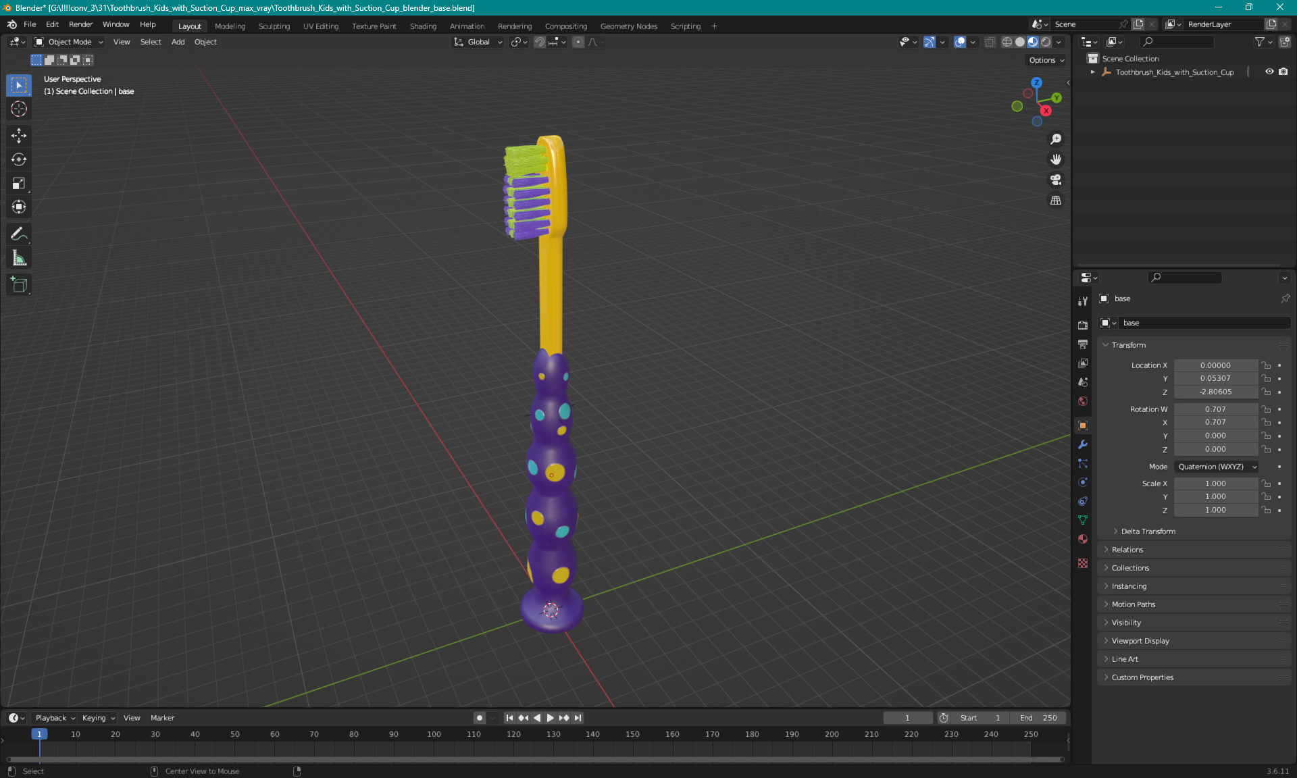
Task: Open the Object Constraints properties tab
Action: tap(1083, 501)
